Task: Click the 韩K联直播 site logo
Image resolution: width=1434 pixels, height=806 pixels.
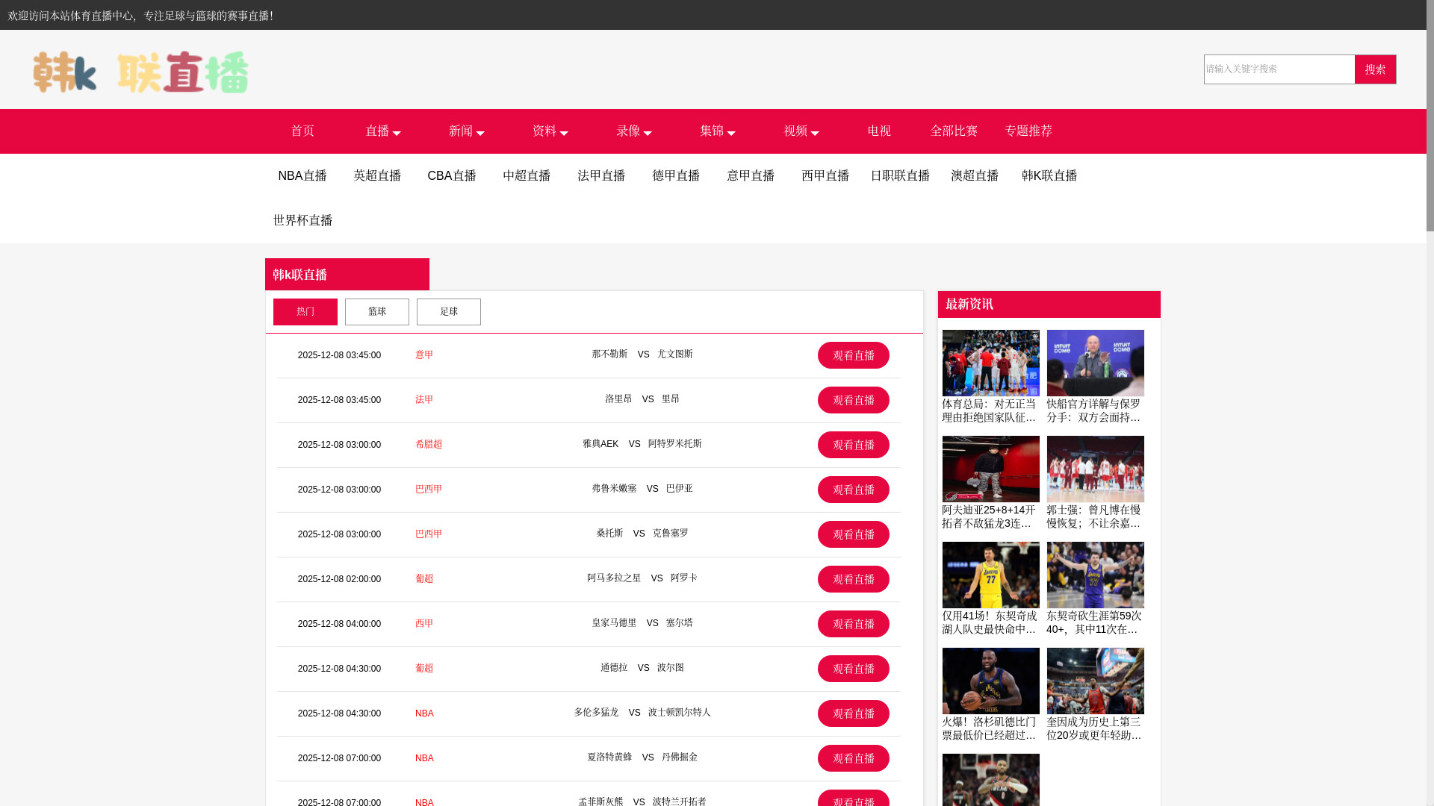Action: click(140, 72)
